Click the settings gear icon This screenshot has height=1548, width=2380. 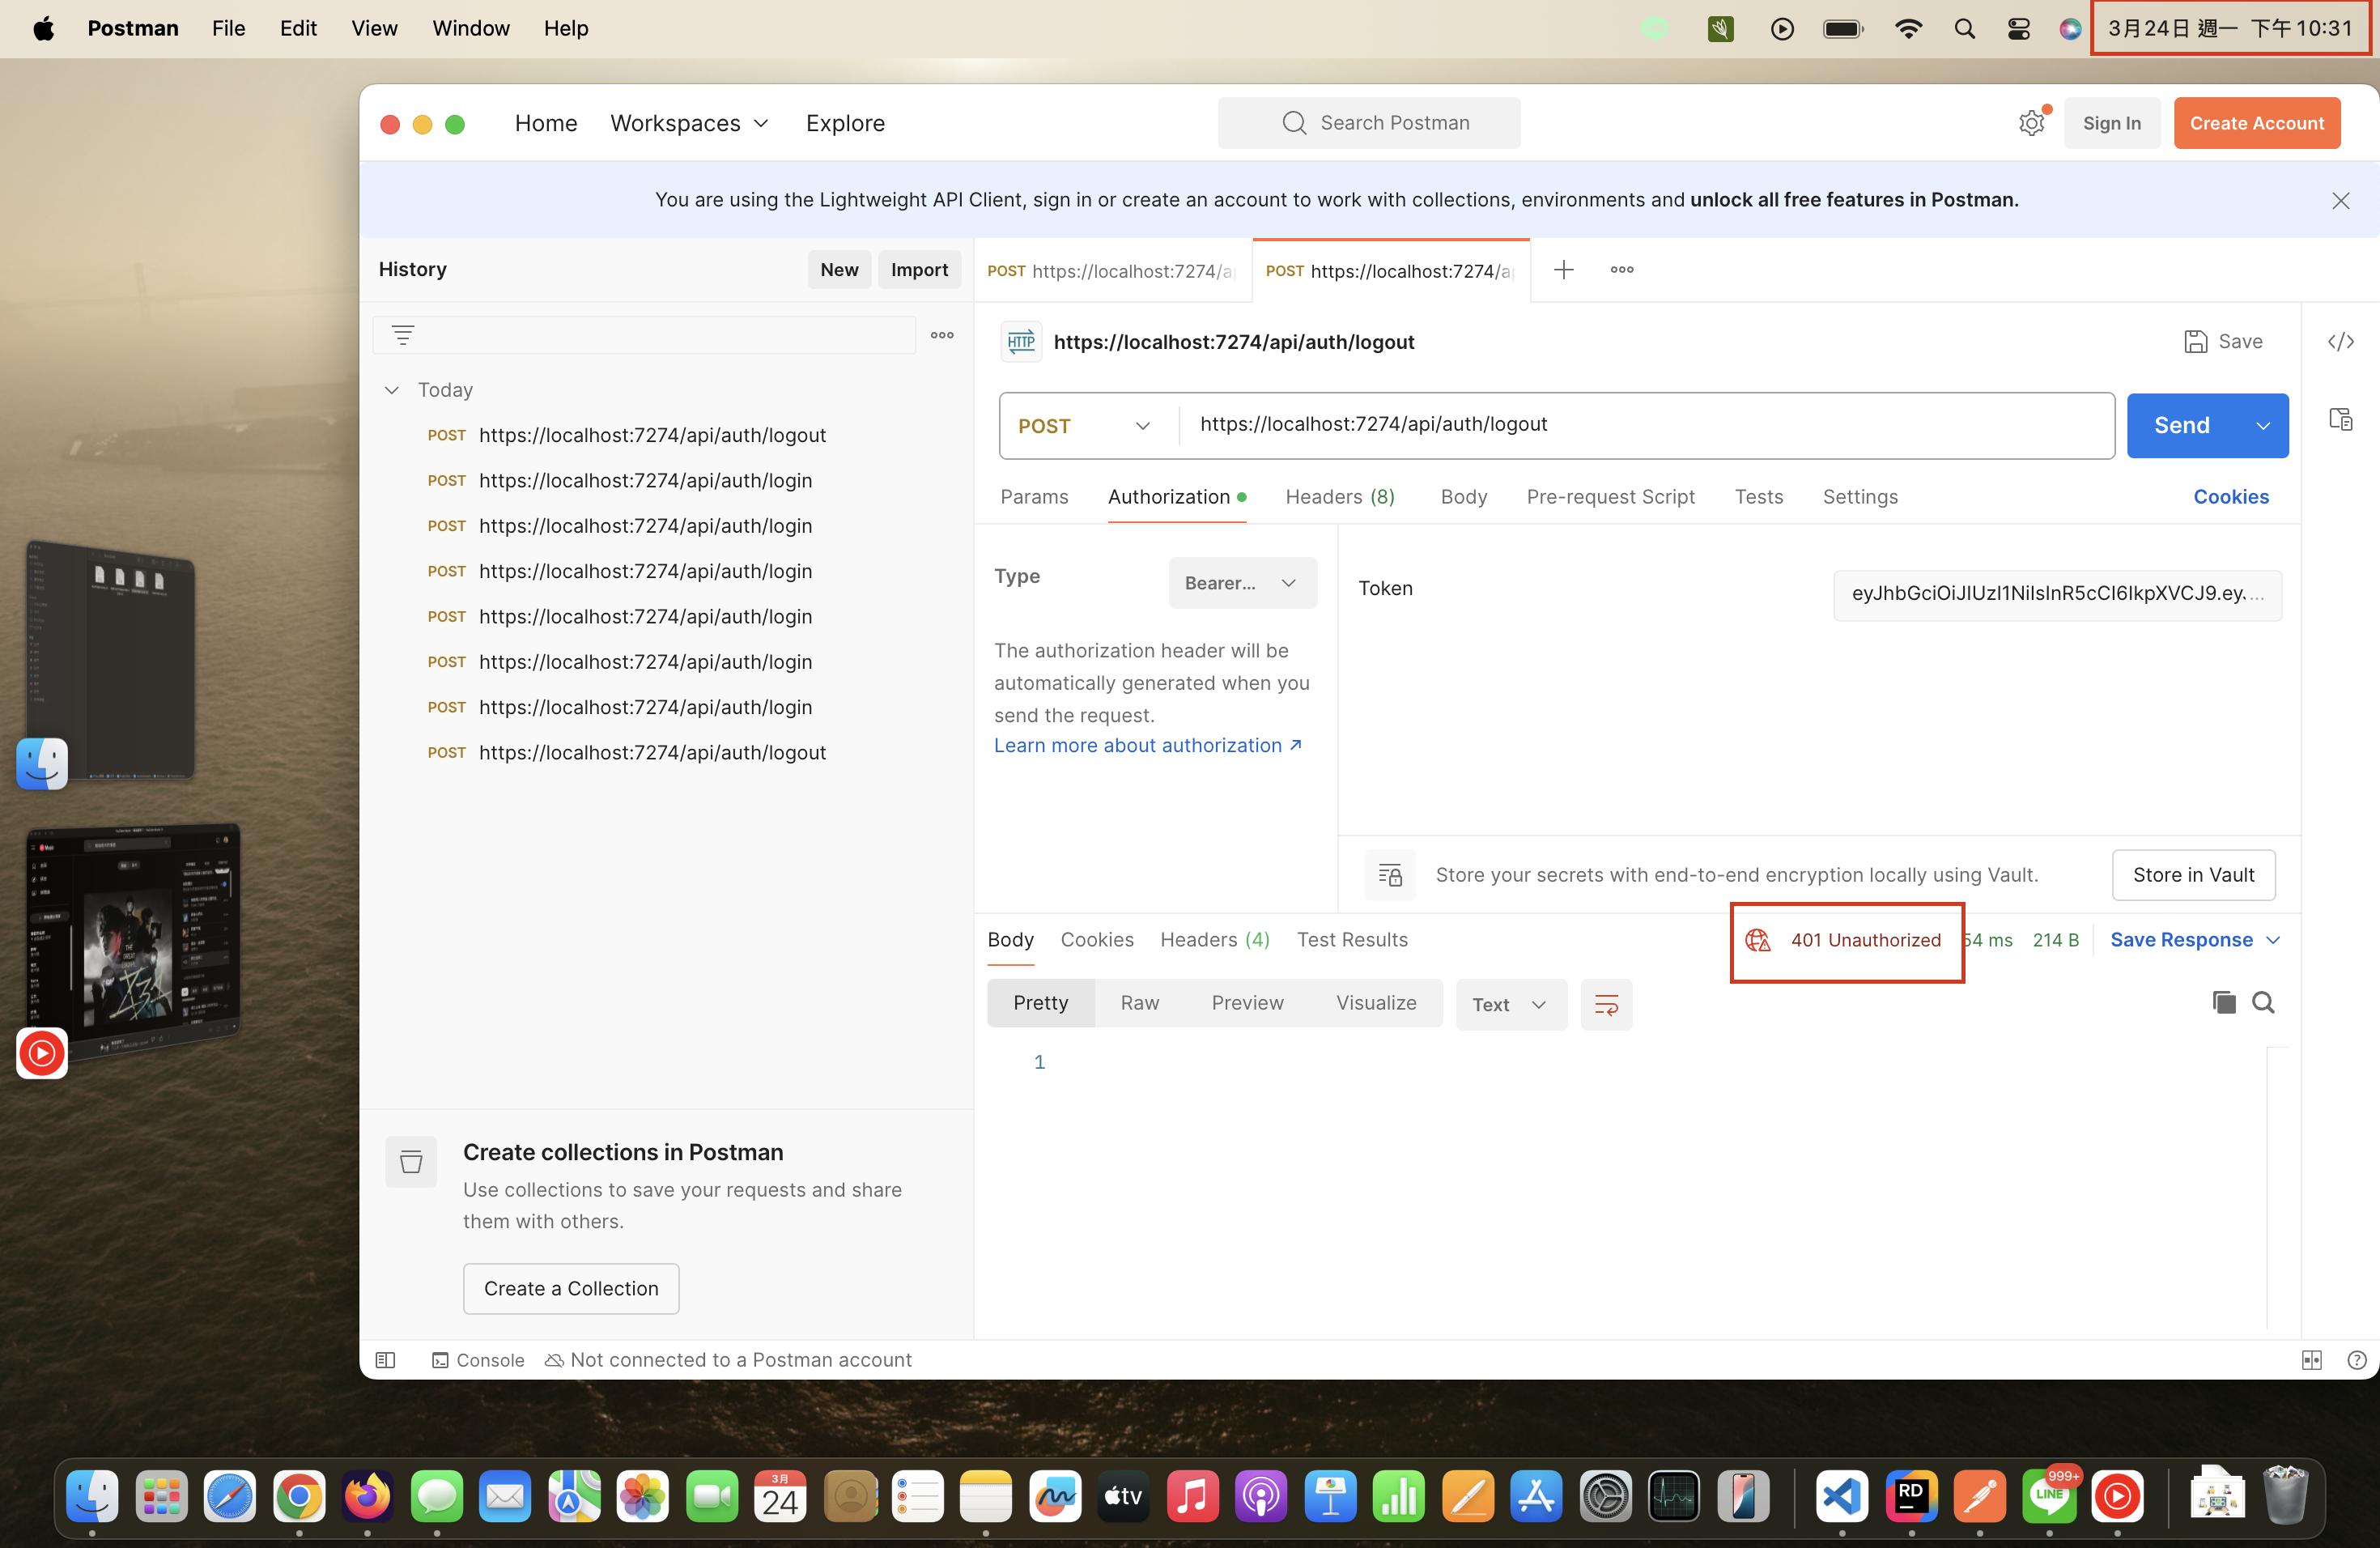[2031, 123]
